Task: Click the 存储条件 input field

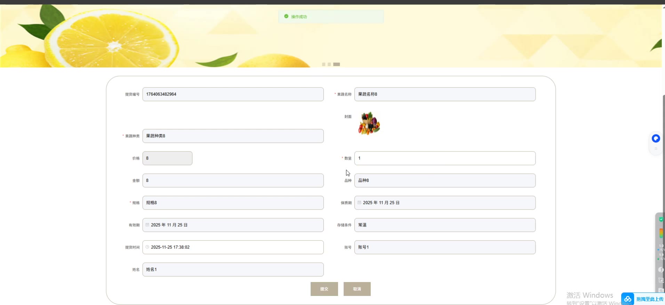Action: [x=445, y=225]
